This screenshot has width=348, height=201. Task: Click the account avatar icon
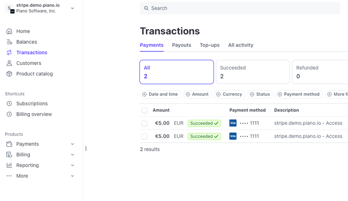(10, 9)
